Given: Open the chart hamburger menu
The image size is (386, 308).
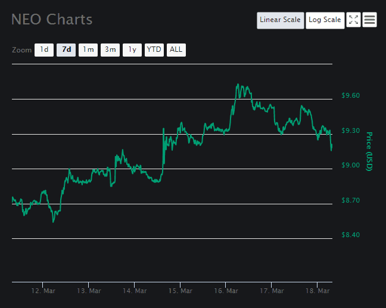Looking at the screenshot, I should (369, 20).
